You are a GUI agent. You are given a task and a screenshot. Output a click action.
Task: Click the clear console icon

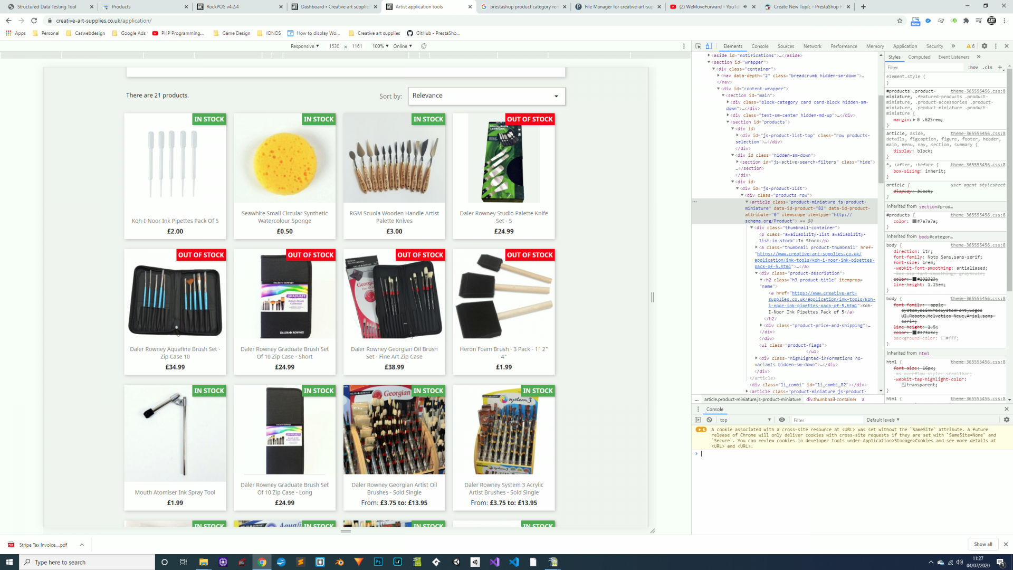[x=710, y=420]
